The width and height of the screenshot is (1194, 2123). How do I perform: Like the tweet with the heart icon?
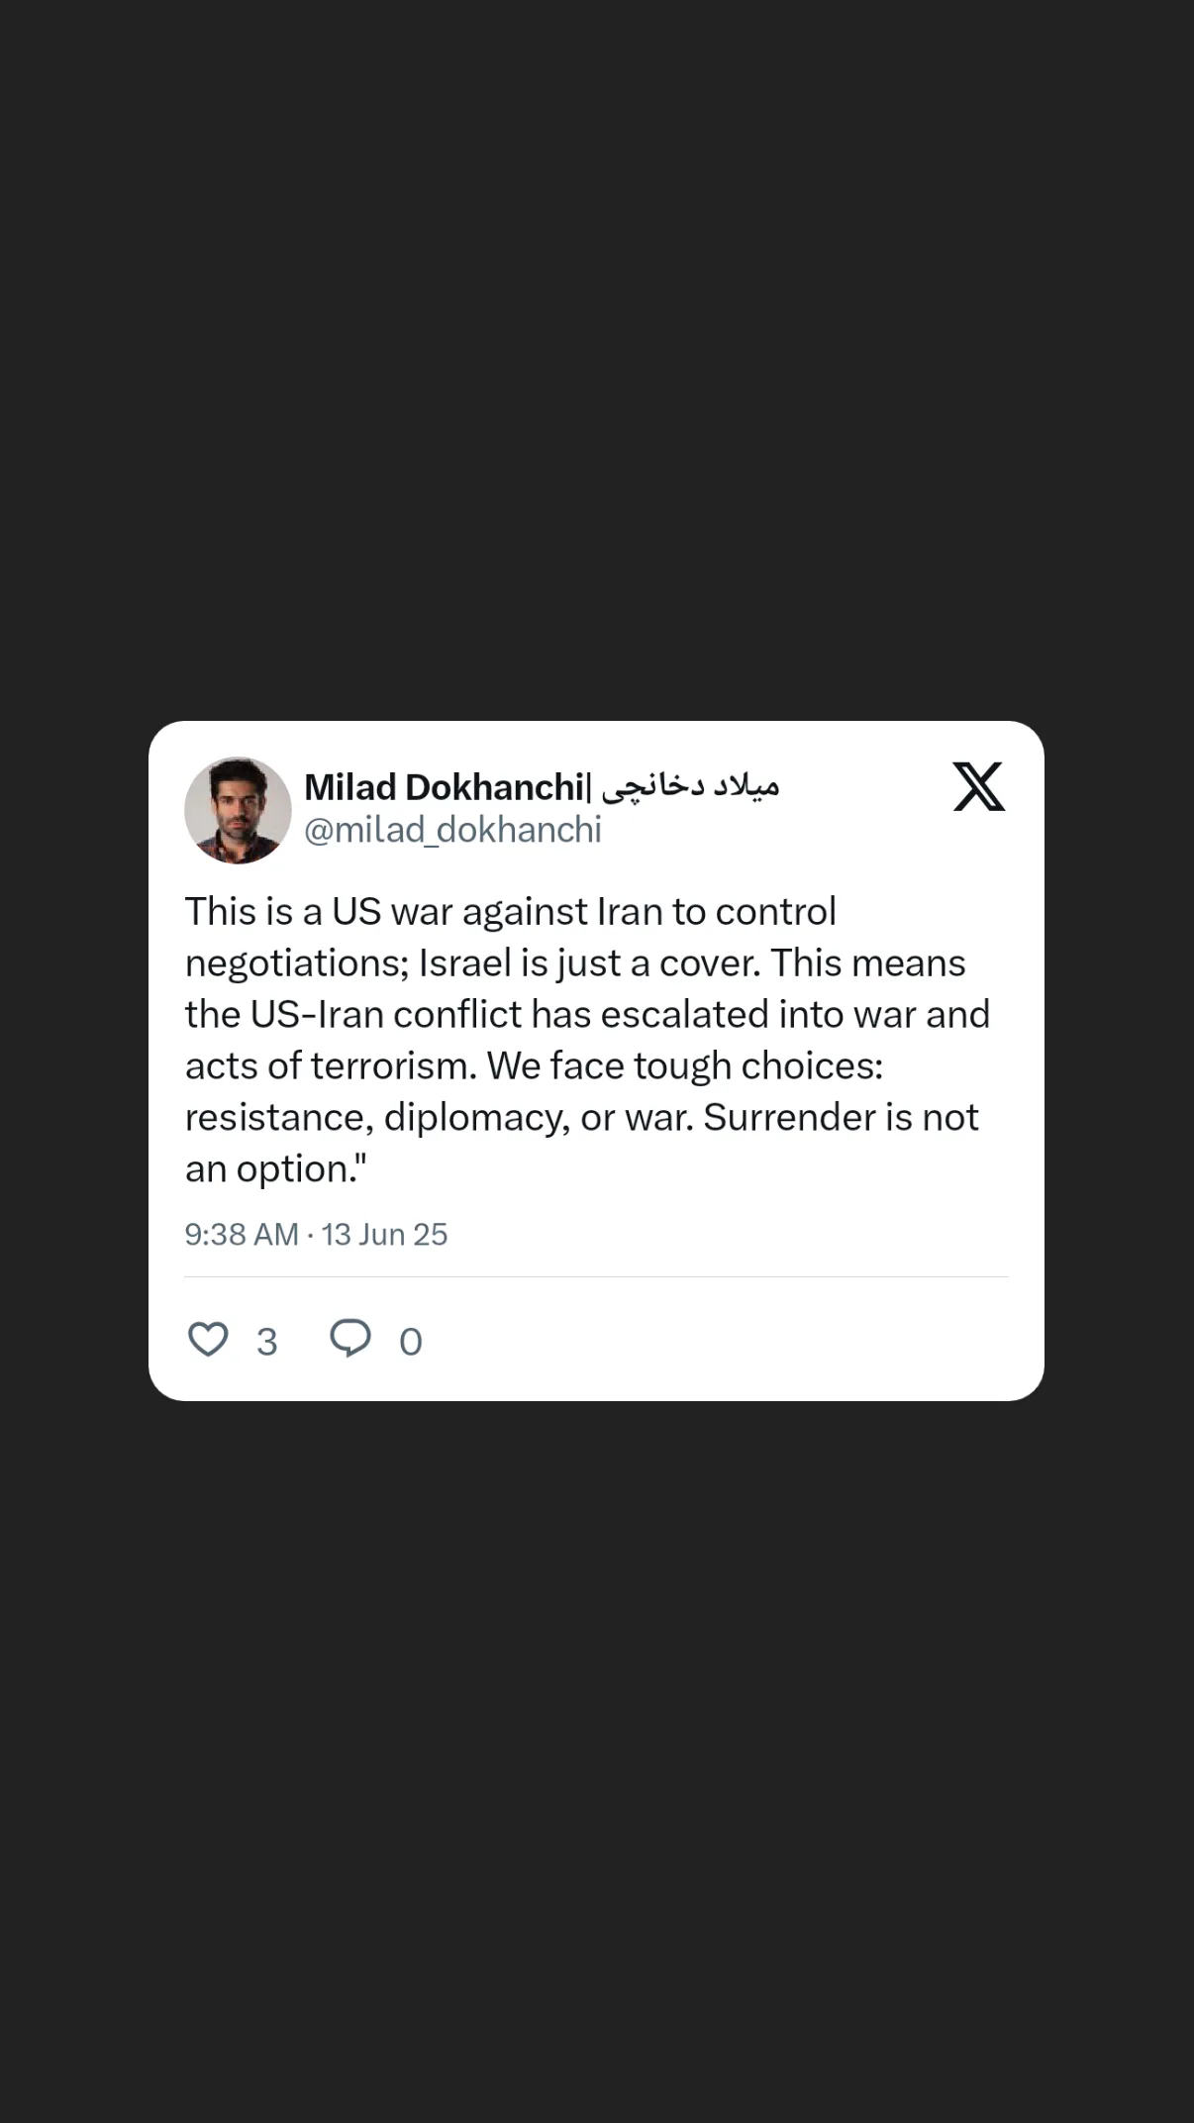tap(208, 1339)
